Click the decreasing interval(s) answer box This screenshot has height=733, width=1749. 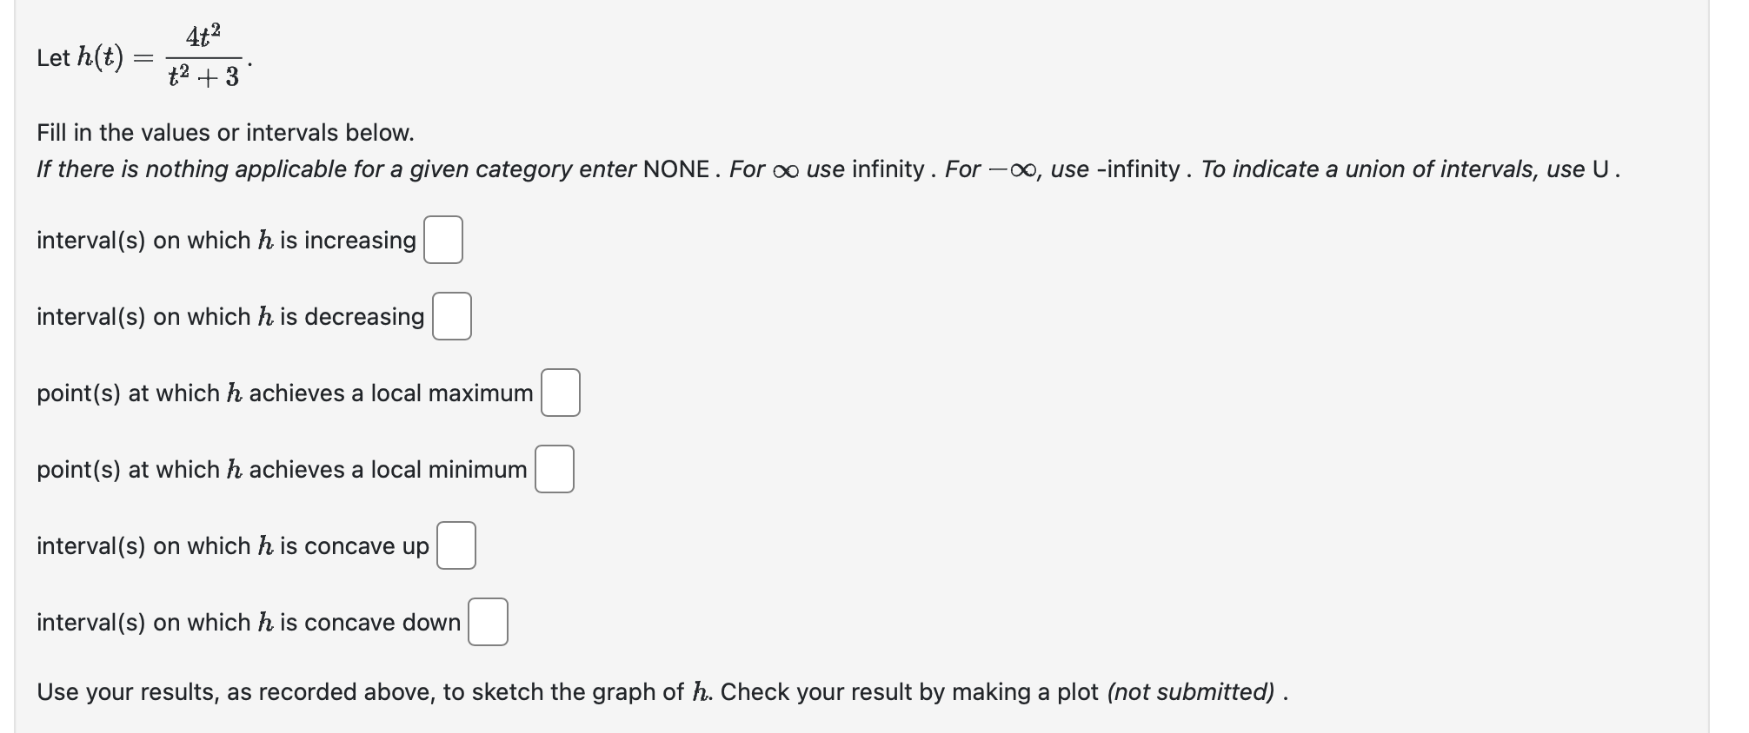[x=451, y=316]
